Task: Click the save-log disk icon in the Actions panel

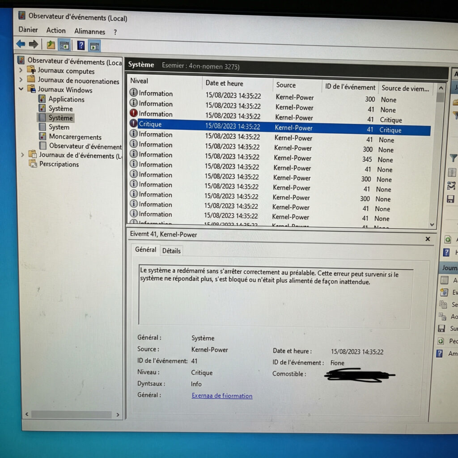Action: coord(450,199)
